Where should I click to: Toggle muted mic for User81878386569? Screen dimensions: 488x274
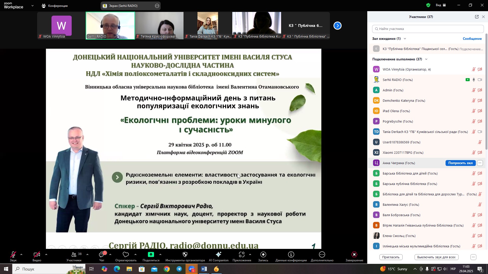point(480,142)
